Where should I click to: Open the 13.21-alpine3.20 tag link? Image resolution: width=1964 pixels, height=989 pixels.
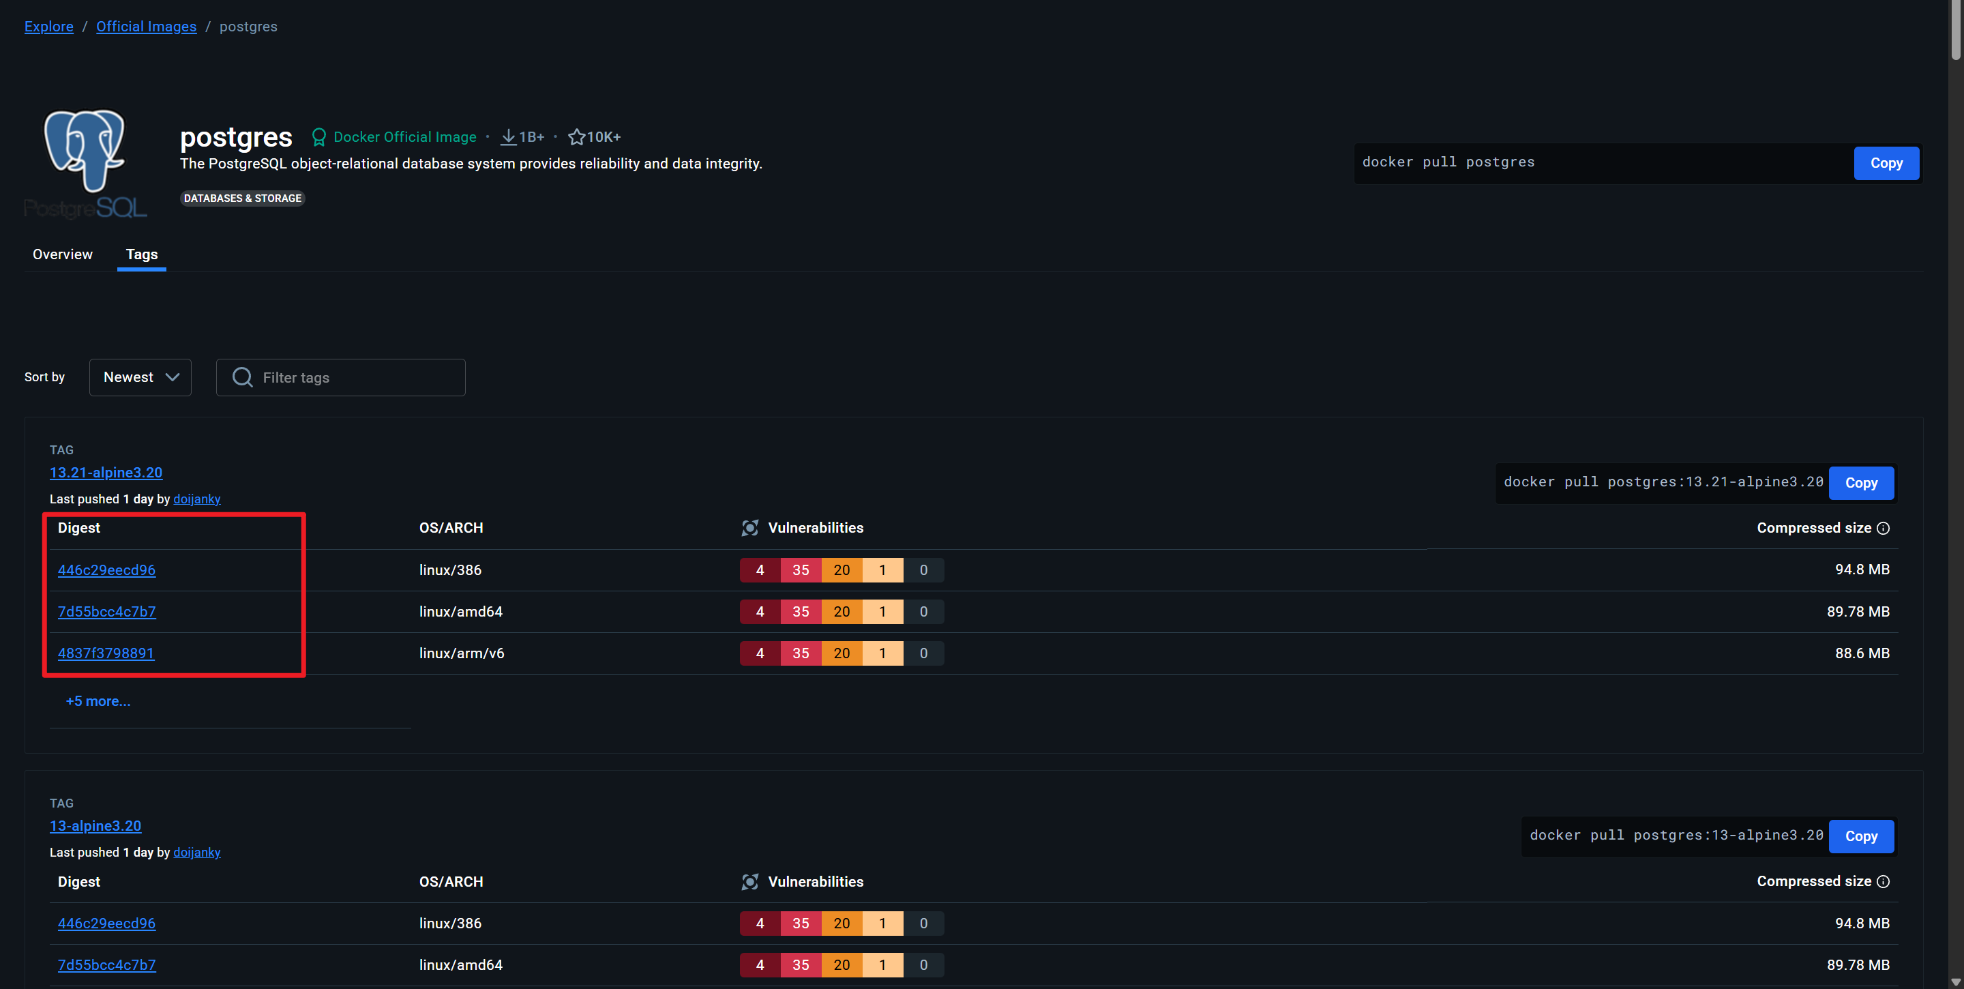coord(106,473)
